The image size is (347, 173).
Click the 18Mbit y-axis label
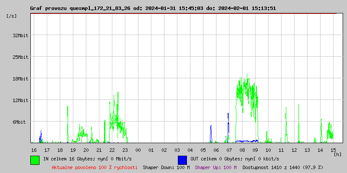click(x=20, y=79)
